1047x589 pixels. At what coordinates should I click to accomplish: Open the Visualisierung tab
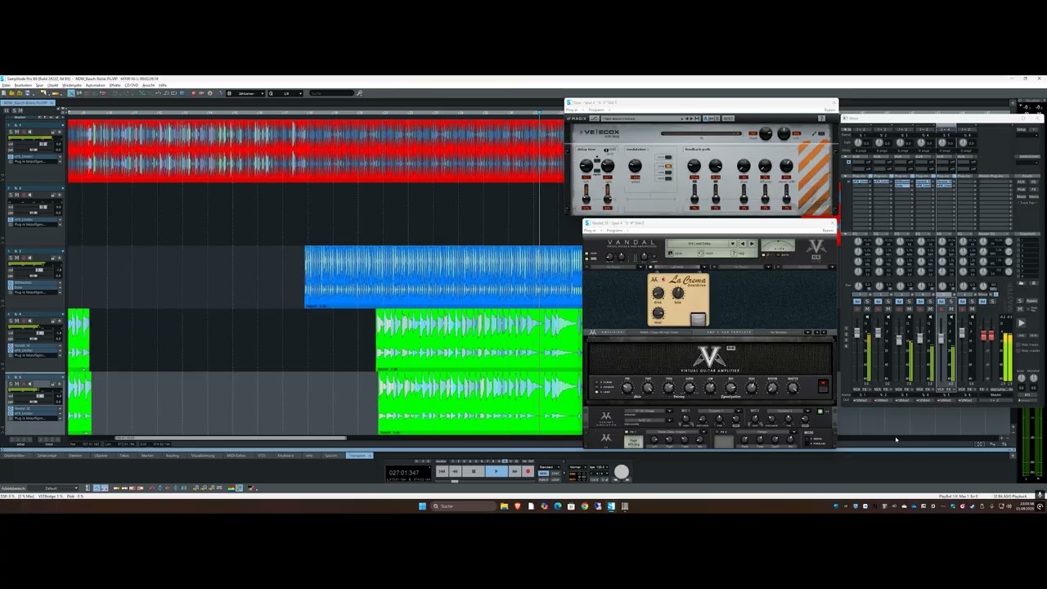[203, 456]
